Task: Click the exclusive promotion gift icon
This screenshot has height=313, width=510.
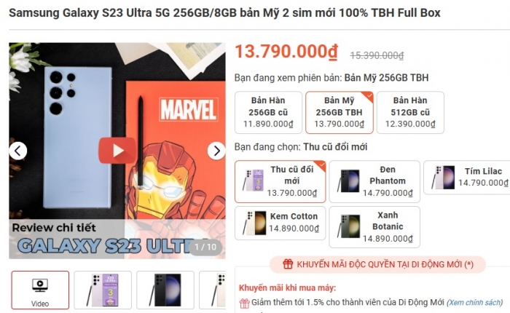Action: click(x=288, y=264)
